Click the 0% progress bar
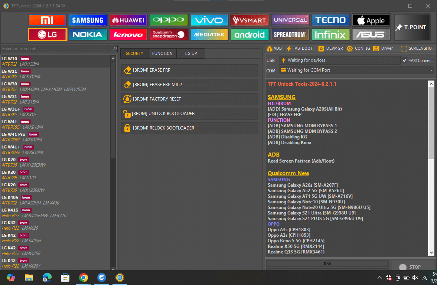Screen dimensions: 437x285 327,263
